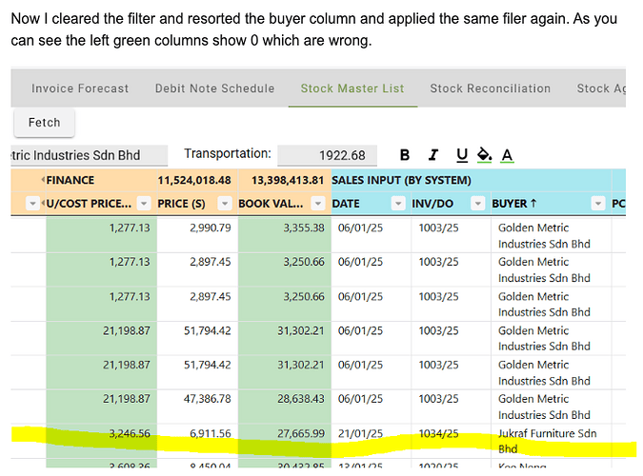Select price cell 6,911.56
Image resolution: width=643 pixels, height=476 pixels.
[x=197, y=441]
